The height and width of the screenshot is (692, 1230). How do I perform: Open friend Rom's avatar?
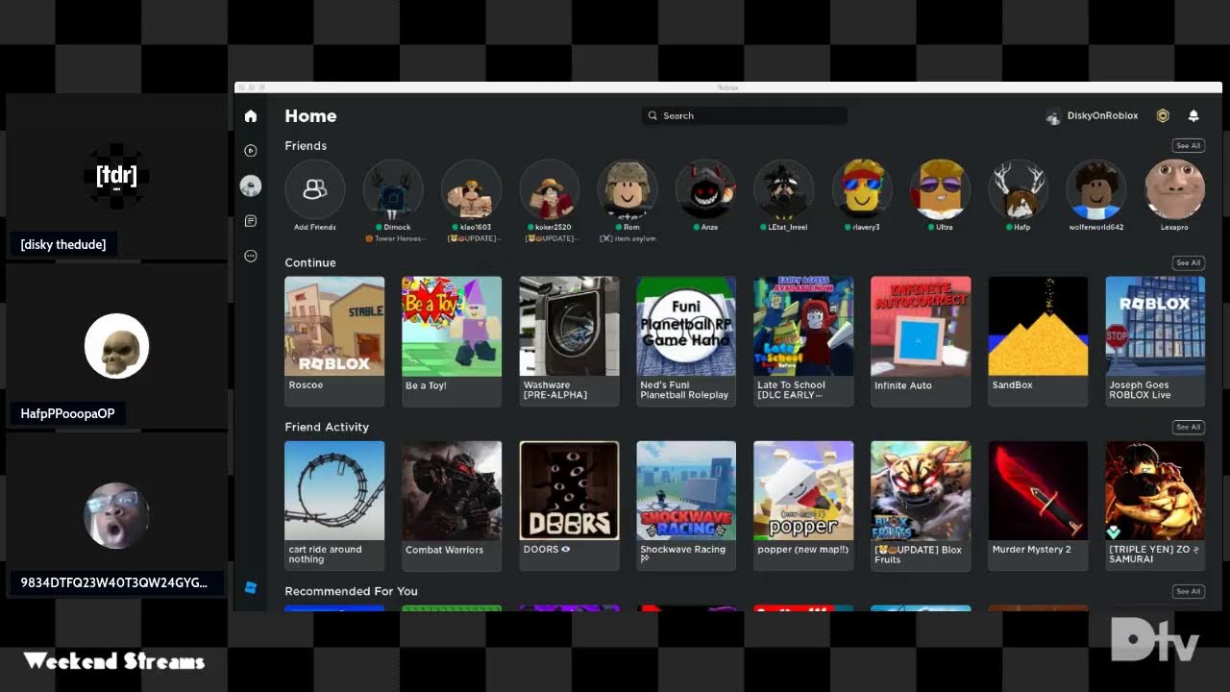(x=627, y=189)
